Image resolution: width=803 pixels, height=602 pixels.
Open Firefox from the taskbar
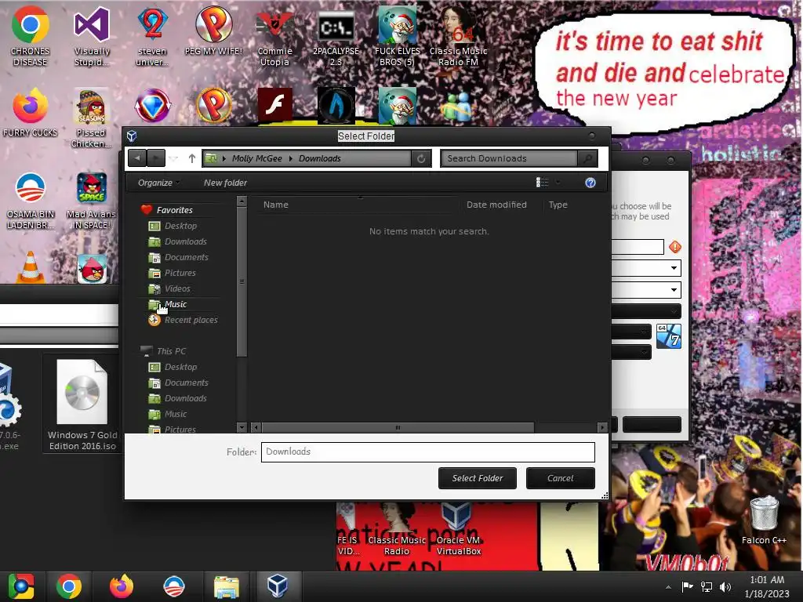[x=122, y=586]
